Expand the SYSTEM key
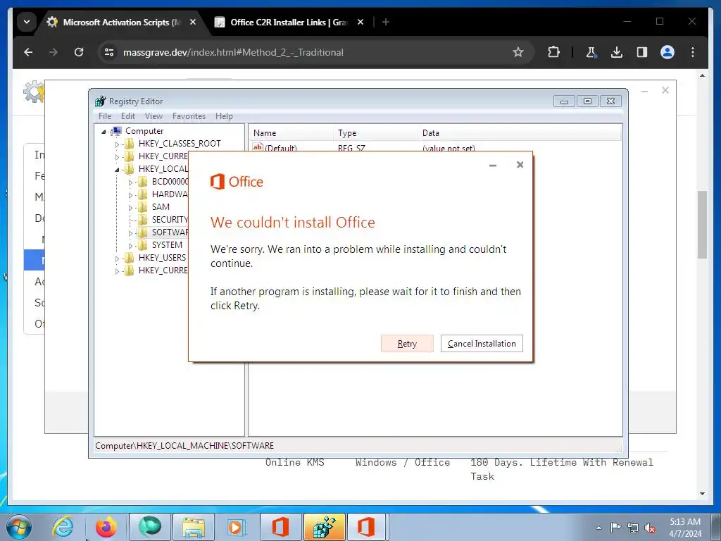Screen dimensions: 721x541 130,246
